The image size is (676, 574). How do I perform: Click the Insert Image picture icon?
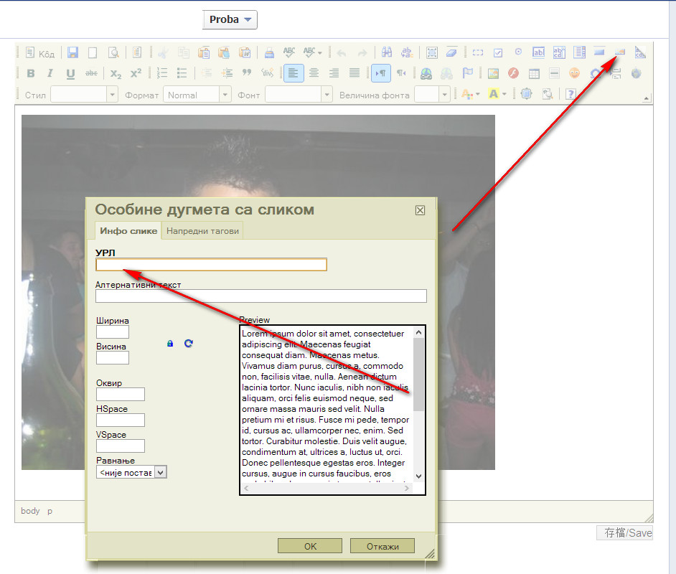(x=493, y=73)
